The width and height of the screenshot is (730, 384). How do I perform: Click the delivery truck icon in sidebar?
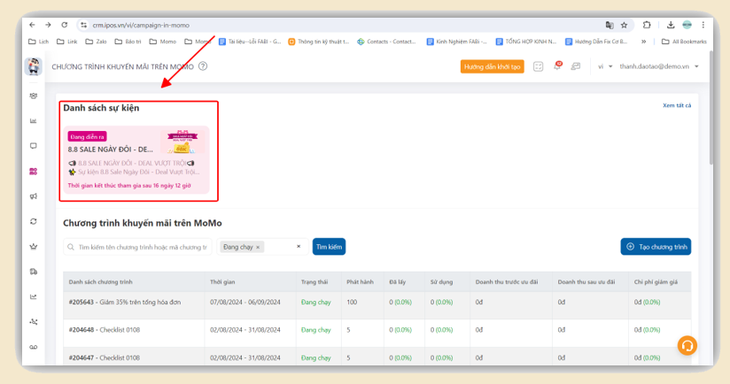[x=34, y=271]
